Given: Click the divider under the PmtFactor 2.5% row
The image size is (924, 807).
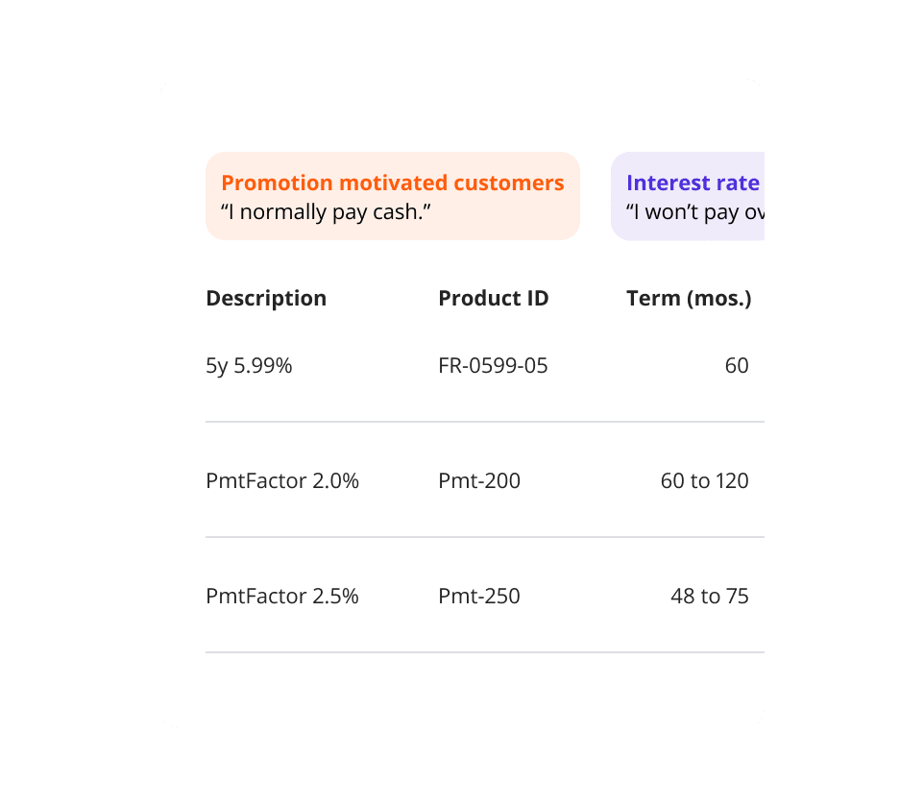Looking at the screenshot, I should click(484, 652).
